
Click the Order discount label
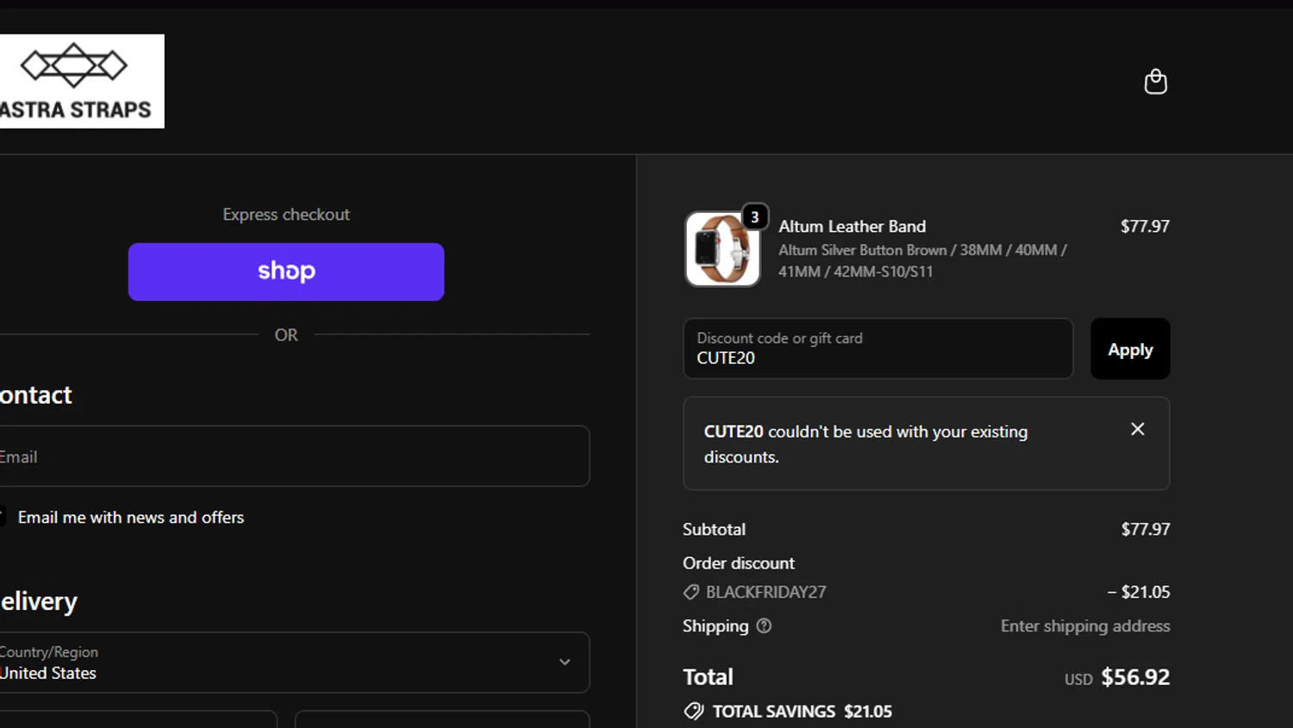coord(739,563)
